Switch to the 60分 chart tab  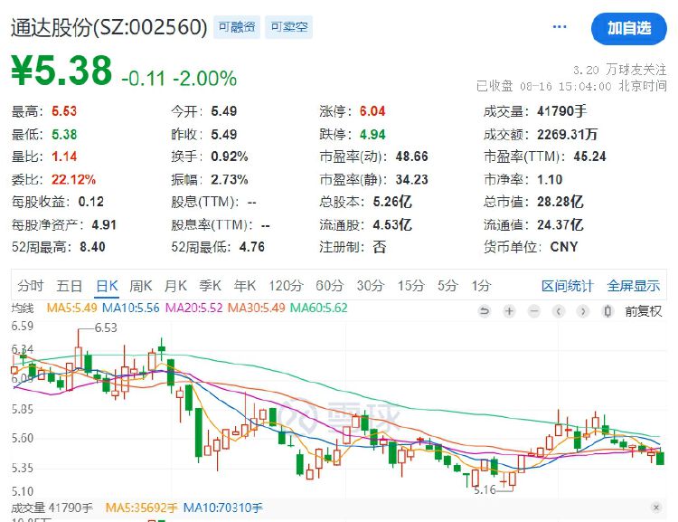tap(329, 286)
